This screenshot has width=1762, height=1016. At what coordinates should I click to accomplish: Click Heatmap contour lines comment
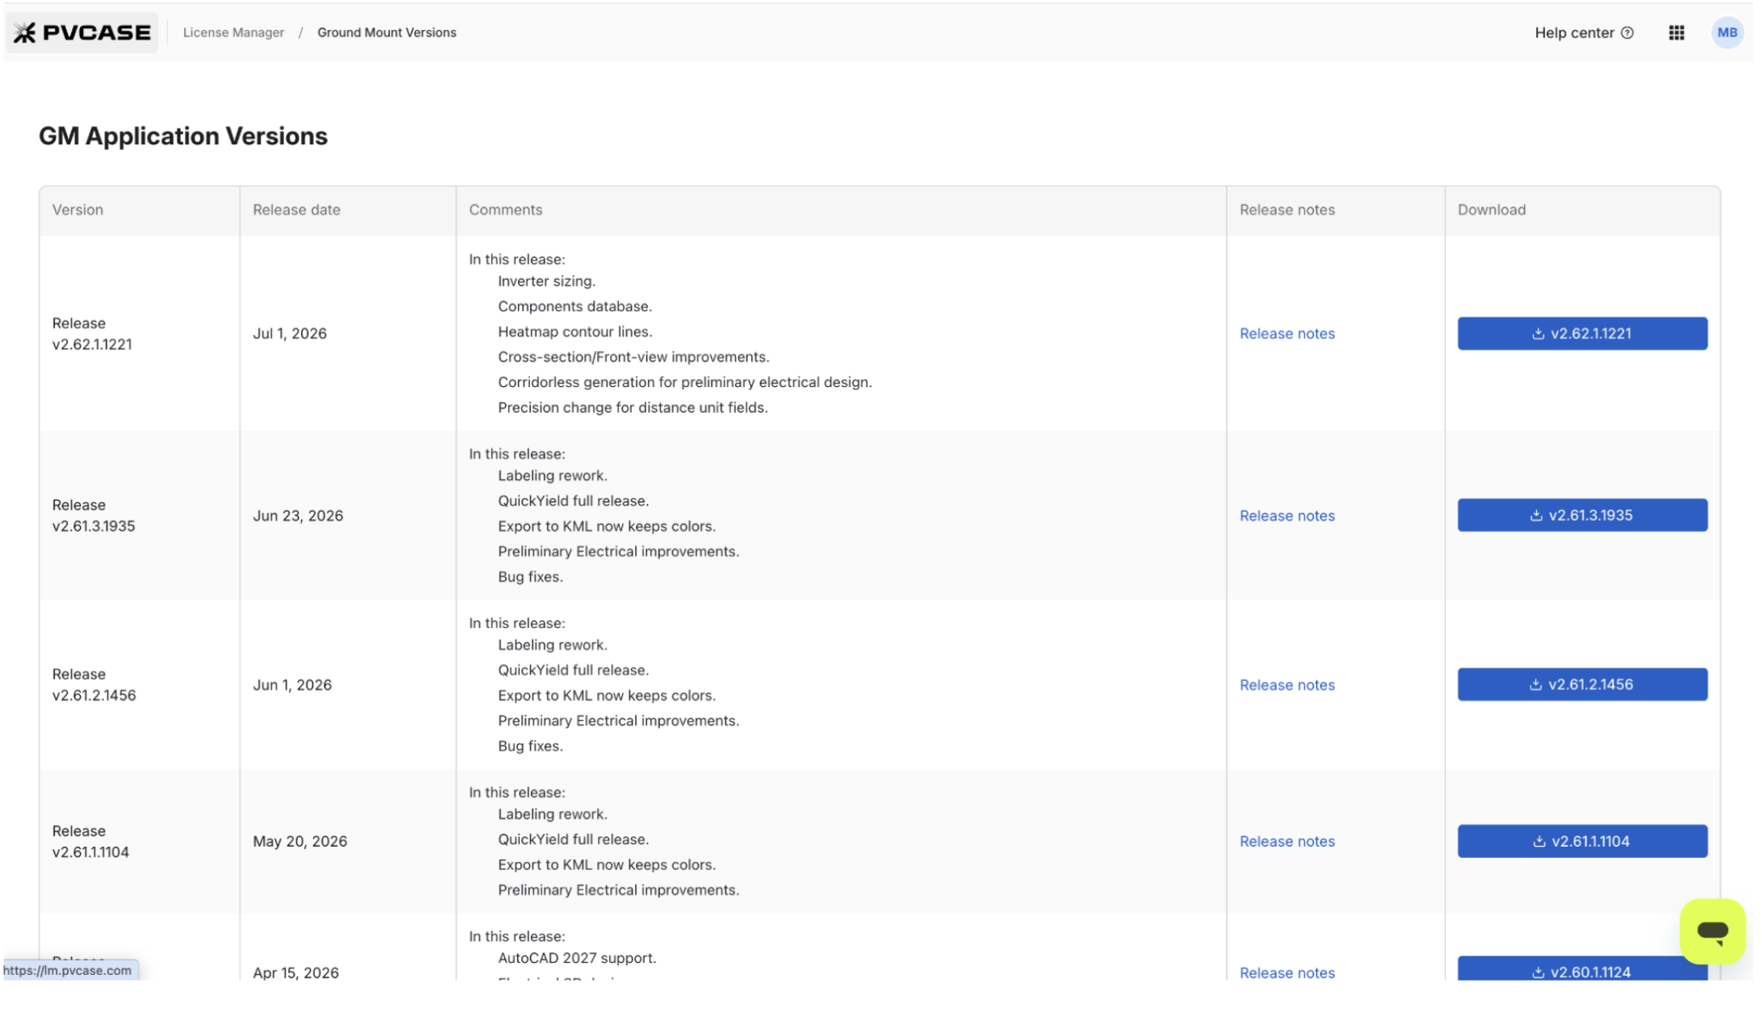click(574, 331)
